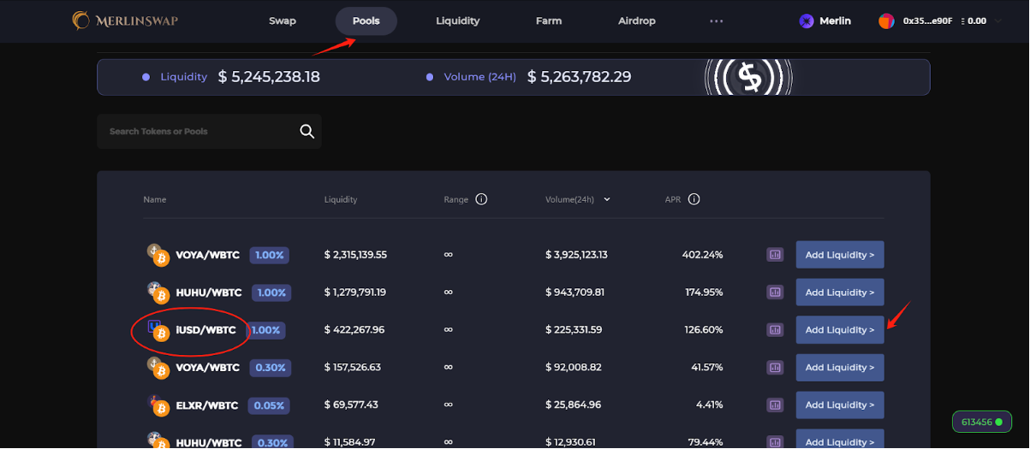The image size is (1030, 449).
Task: Click the Liquidity column header
Action: [341, 199]
